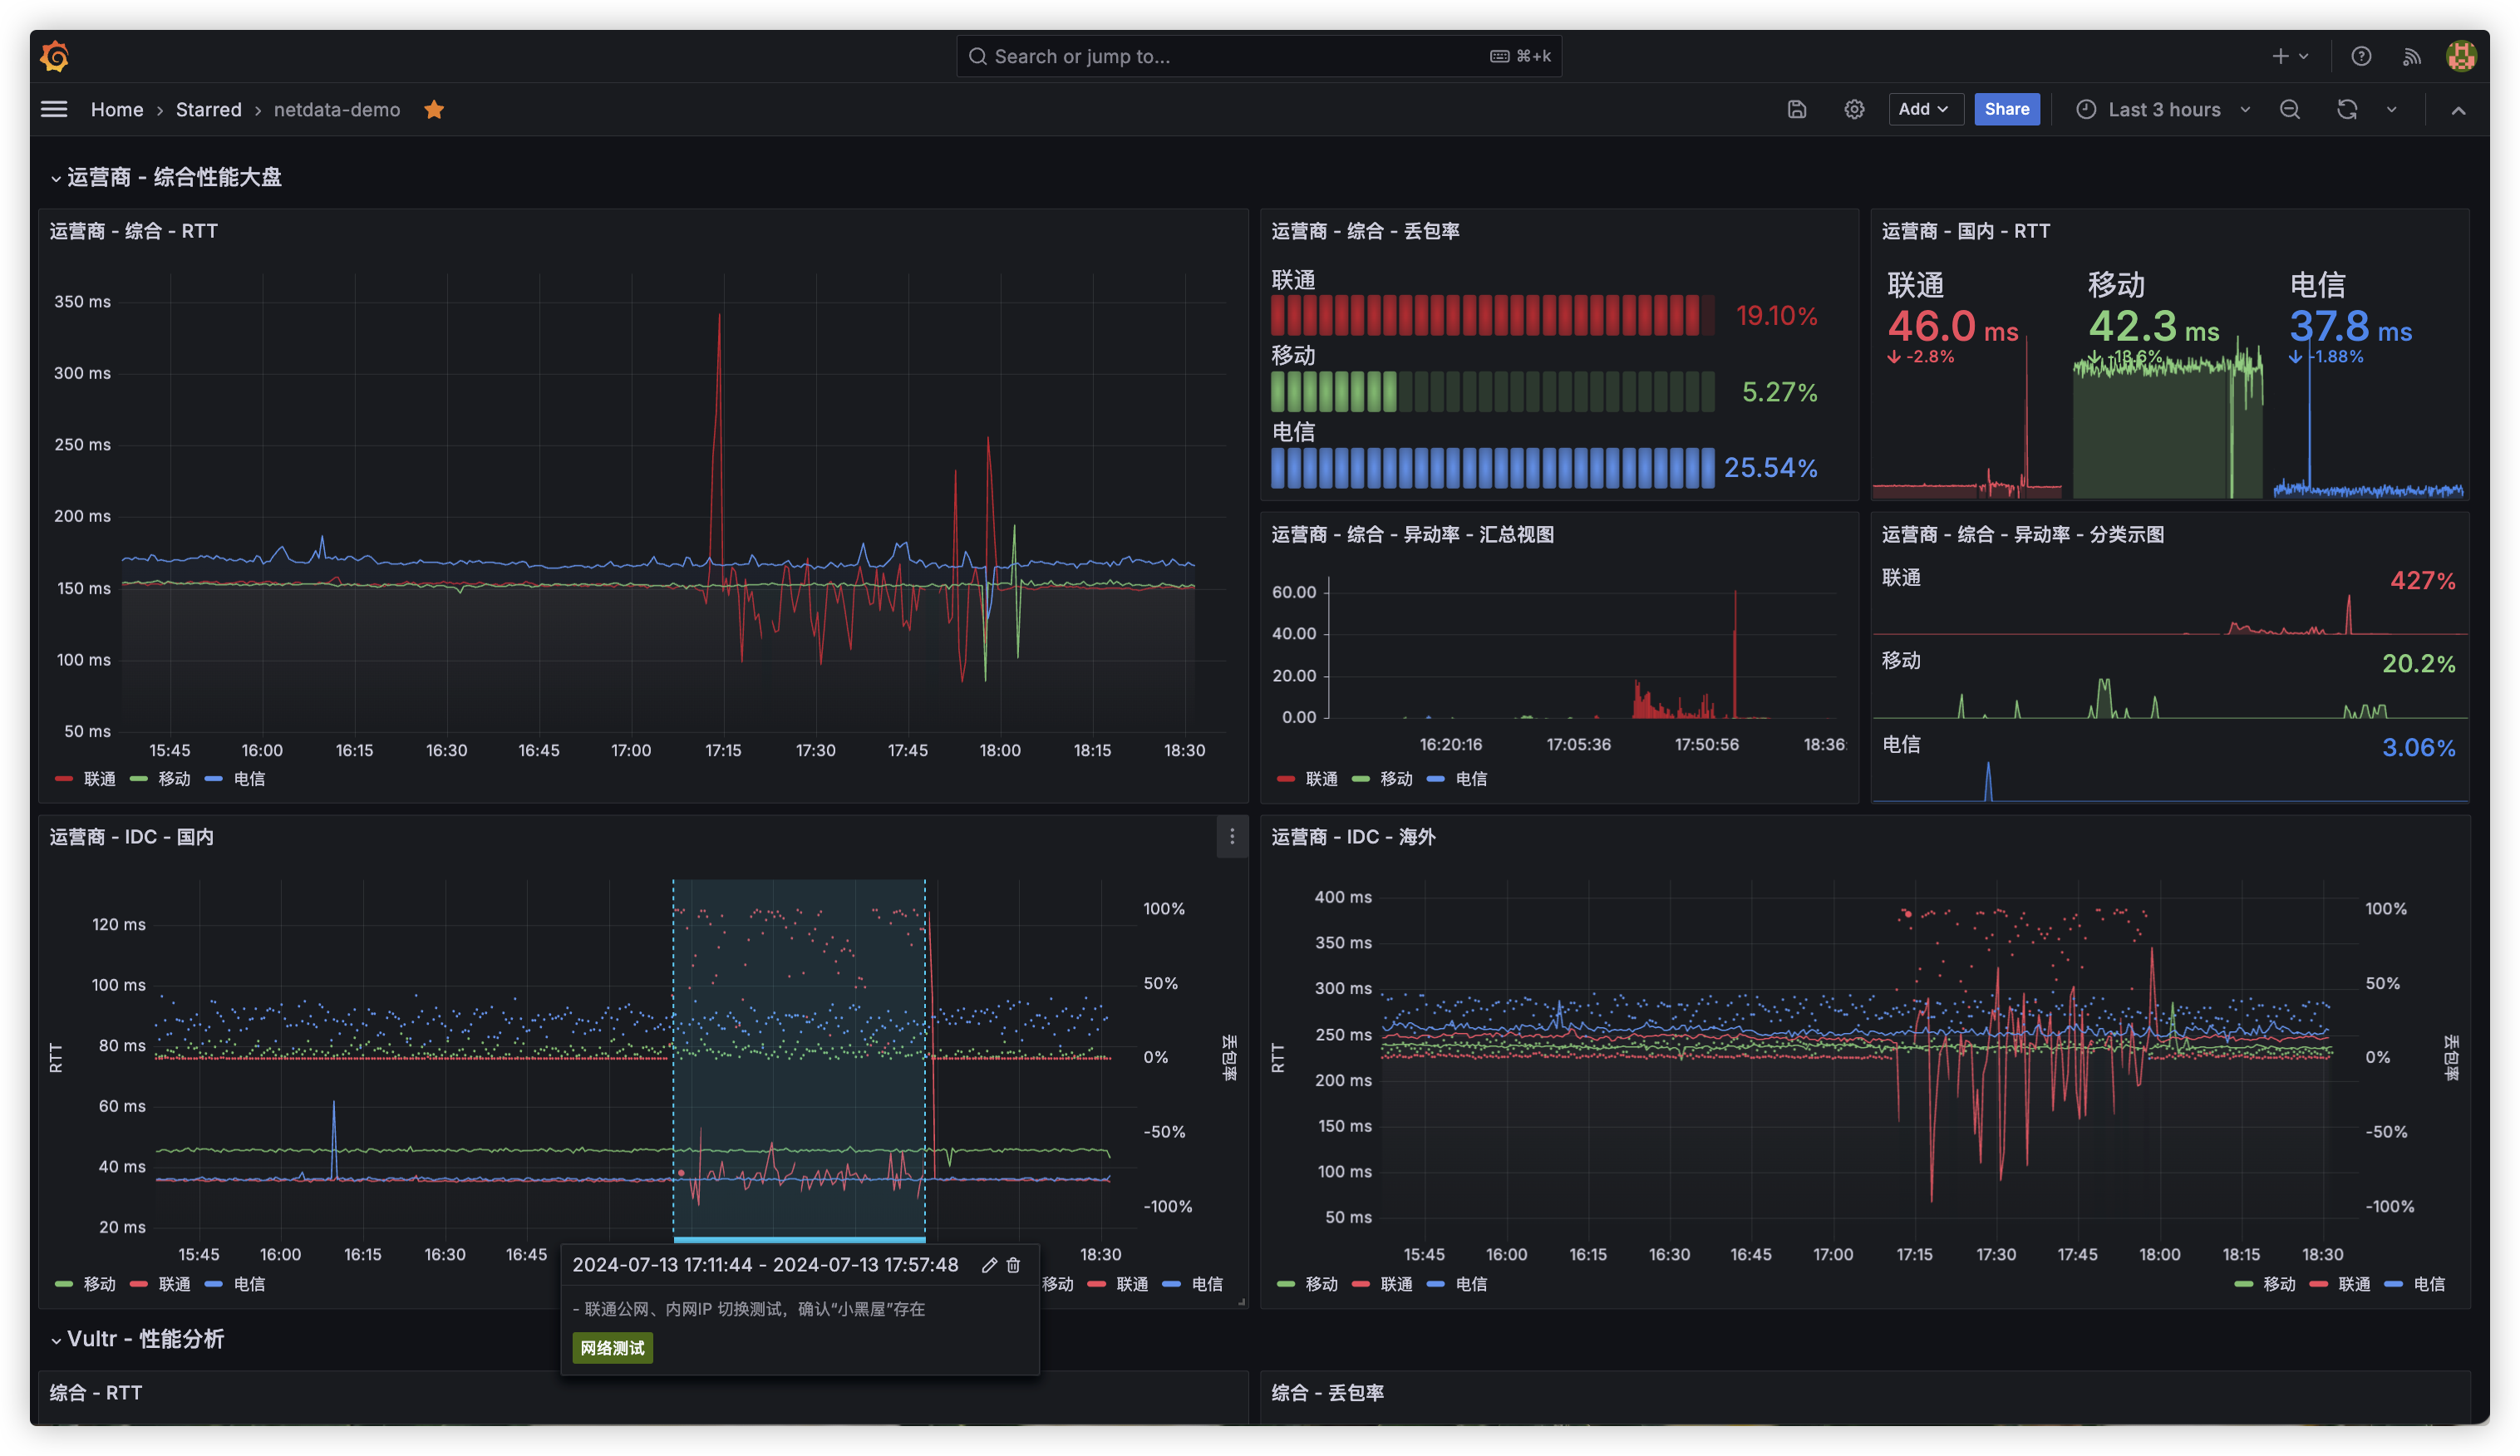Open the help question-mark icon
Viewport: 2520px width, 1456px height.
point(2361,57)
